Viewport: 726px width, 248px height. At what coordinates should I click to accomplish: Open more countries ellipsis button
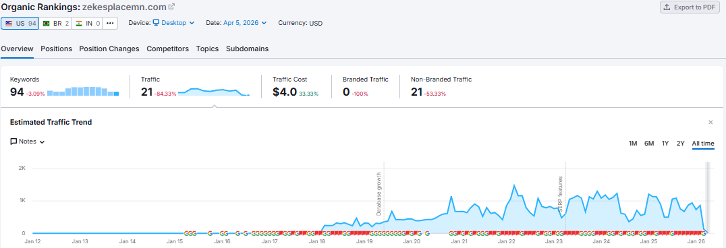tap(110, 23)
